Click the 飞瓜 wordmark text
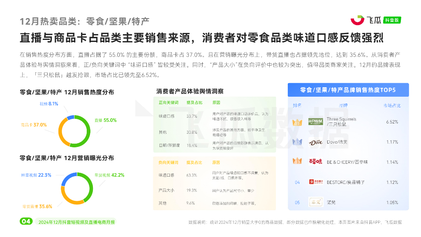Screen dimensions: 421x237 [x=374, y=20]
